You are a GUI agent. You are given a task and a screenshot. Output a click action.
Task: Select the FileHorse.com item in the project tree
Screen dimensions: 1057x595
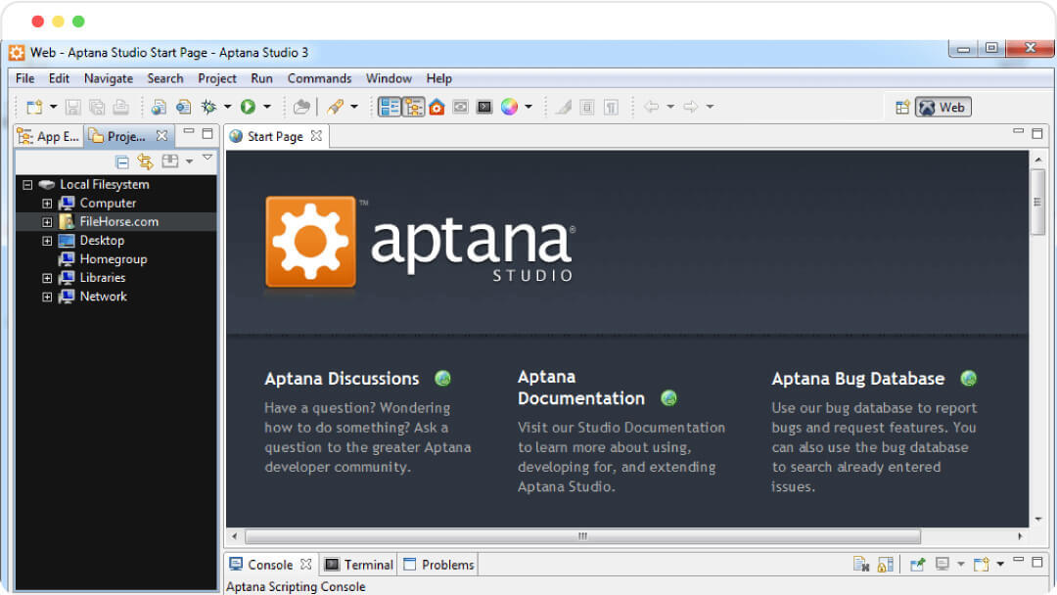tap(119, 221)
